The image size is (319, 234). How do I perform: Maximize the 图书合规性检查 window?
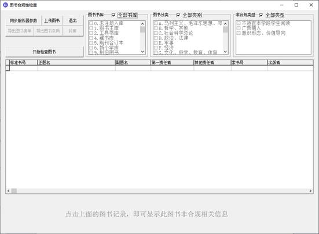point(296,5)
